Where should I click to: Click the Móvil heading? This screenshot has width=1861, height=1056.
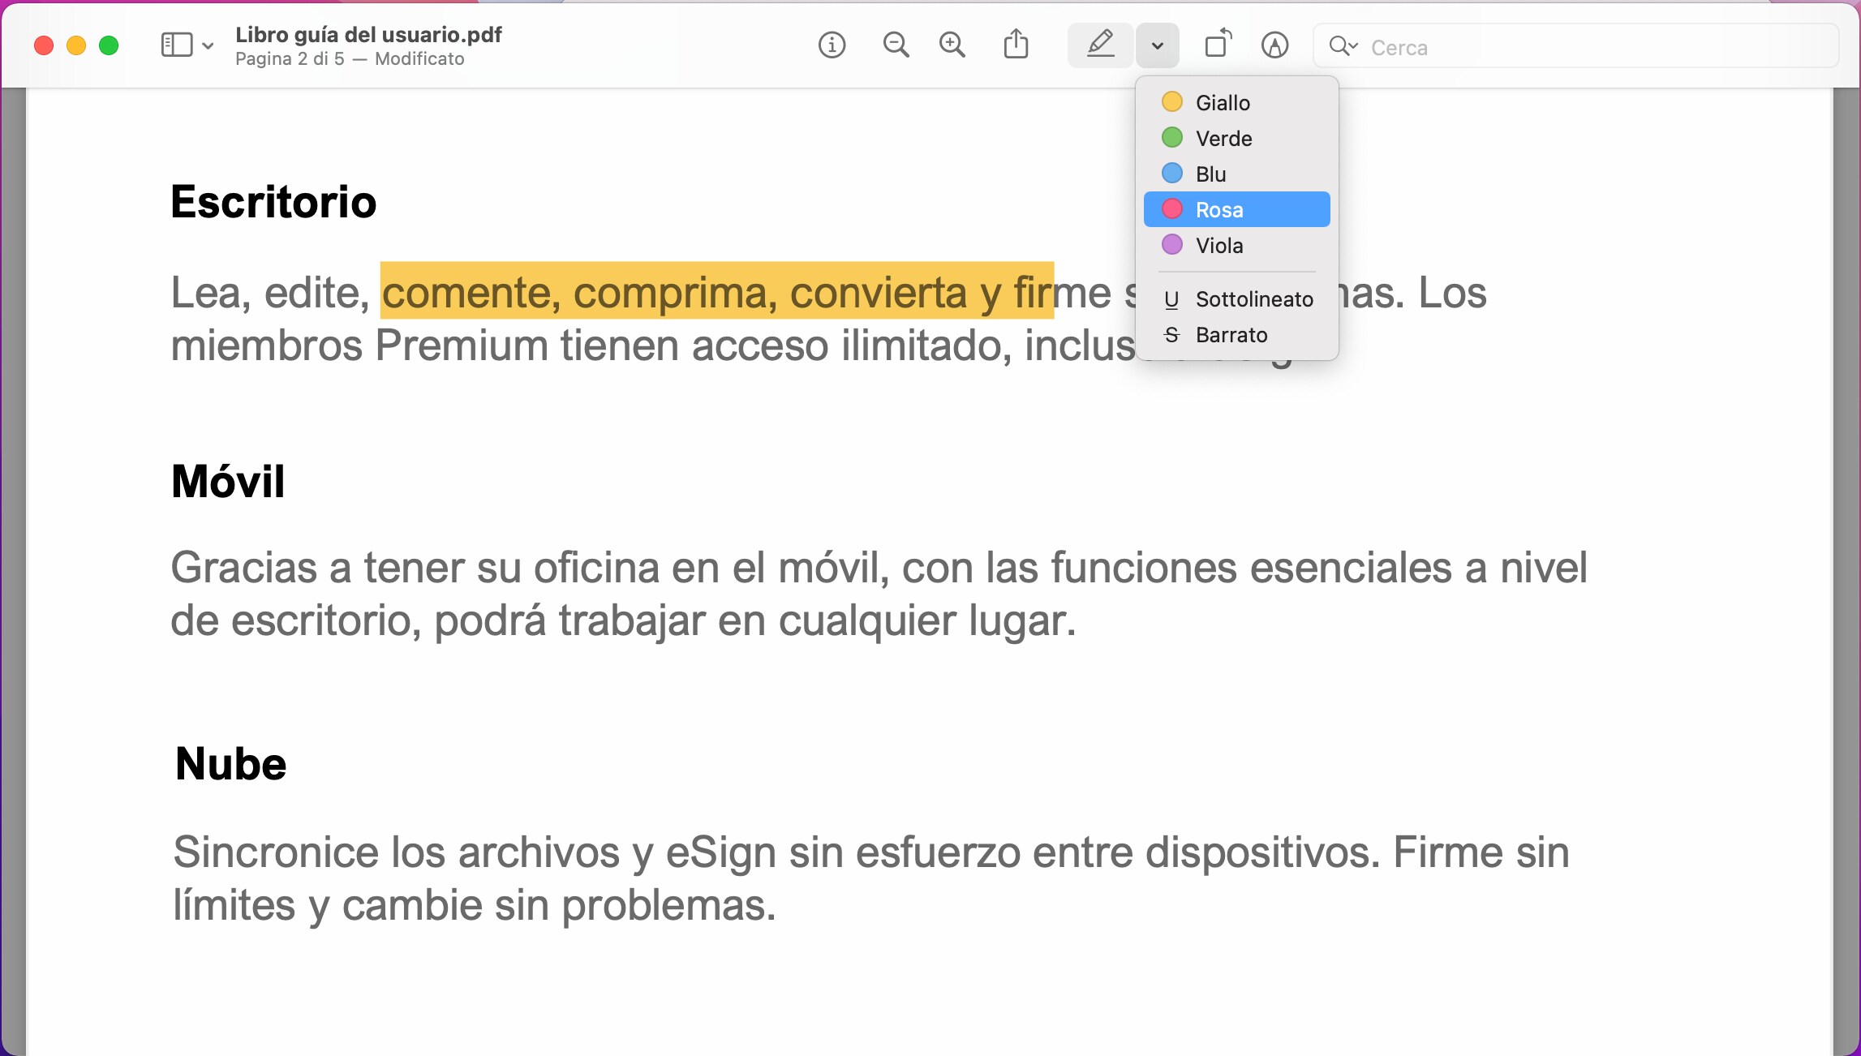coord(228,481)
